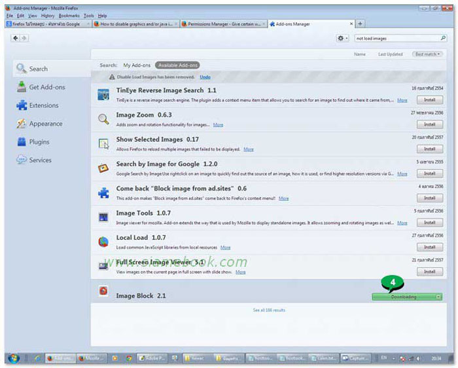
Task: Install Local Load 1.0.7
Action: tap(430, 247)
